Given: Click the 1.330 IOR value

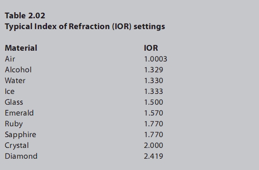Looking at the screenshot, I should coord(154,81).
